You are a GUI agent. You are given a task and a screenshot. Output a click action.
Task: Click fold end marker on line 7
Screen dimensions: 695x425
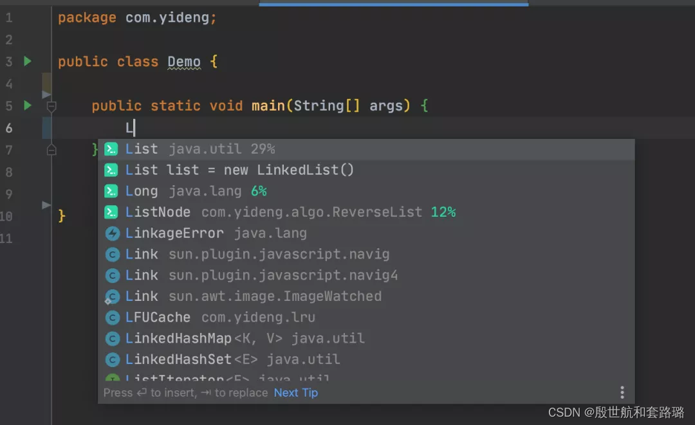[51, 150]
